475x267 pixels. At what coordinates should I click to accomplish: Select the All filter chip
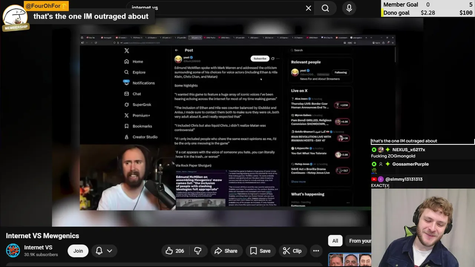335,241
